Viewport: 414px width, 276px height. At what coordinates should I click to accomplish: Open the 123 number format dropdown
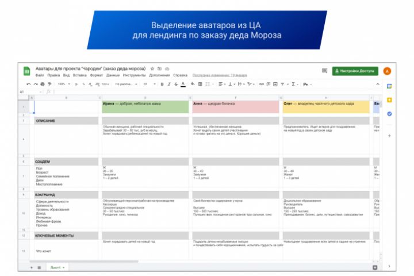[105, 85]
